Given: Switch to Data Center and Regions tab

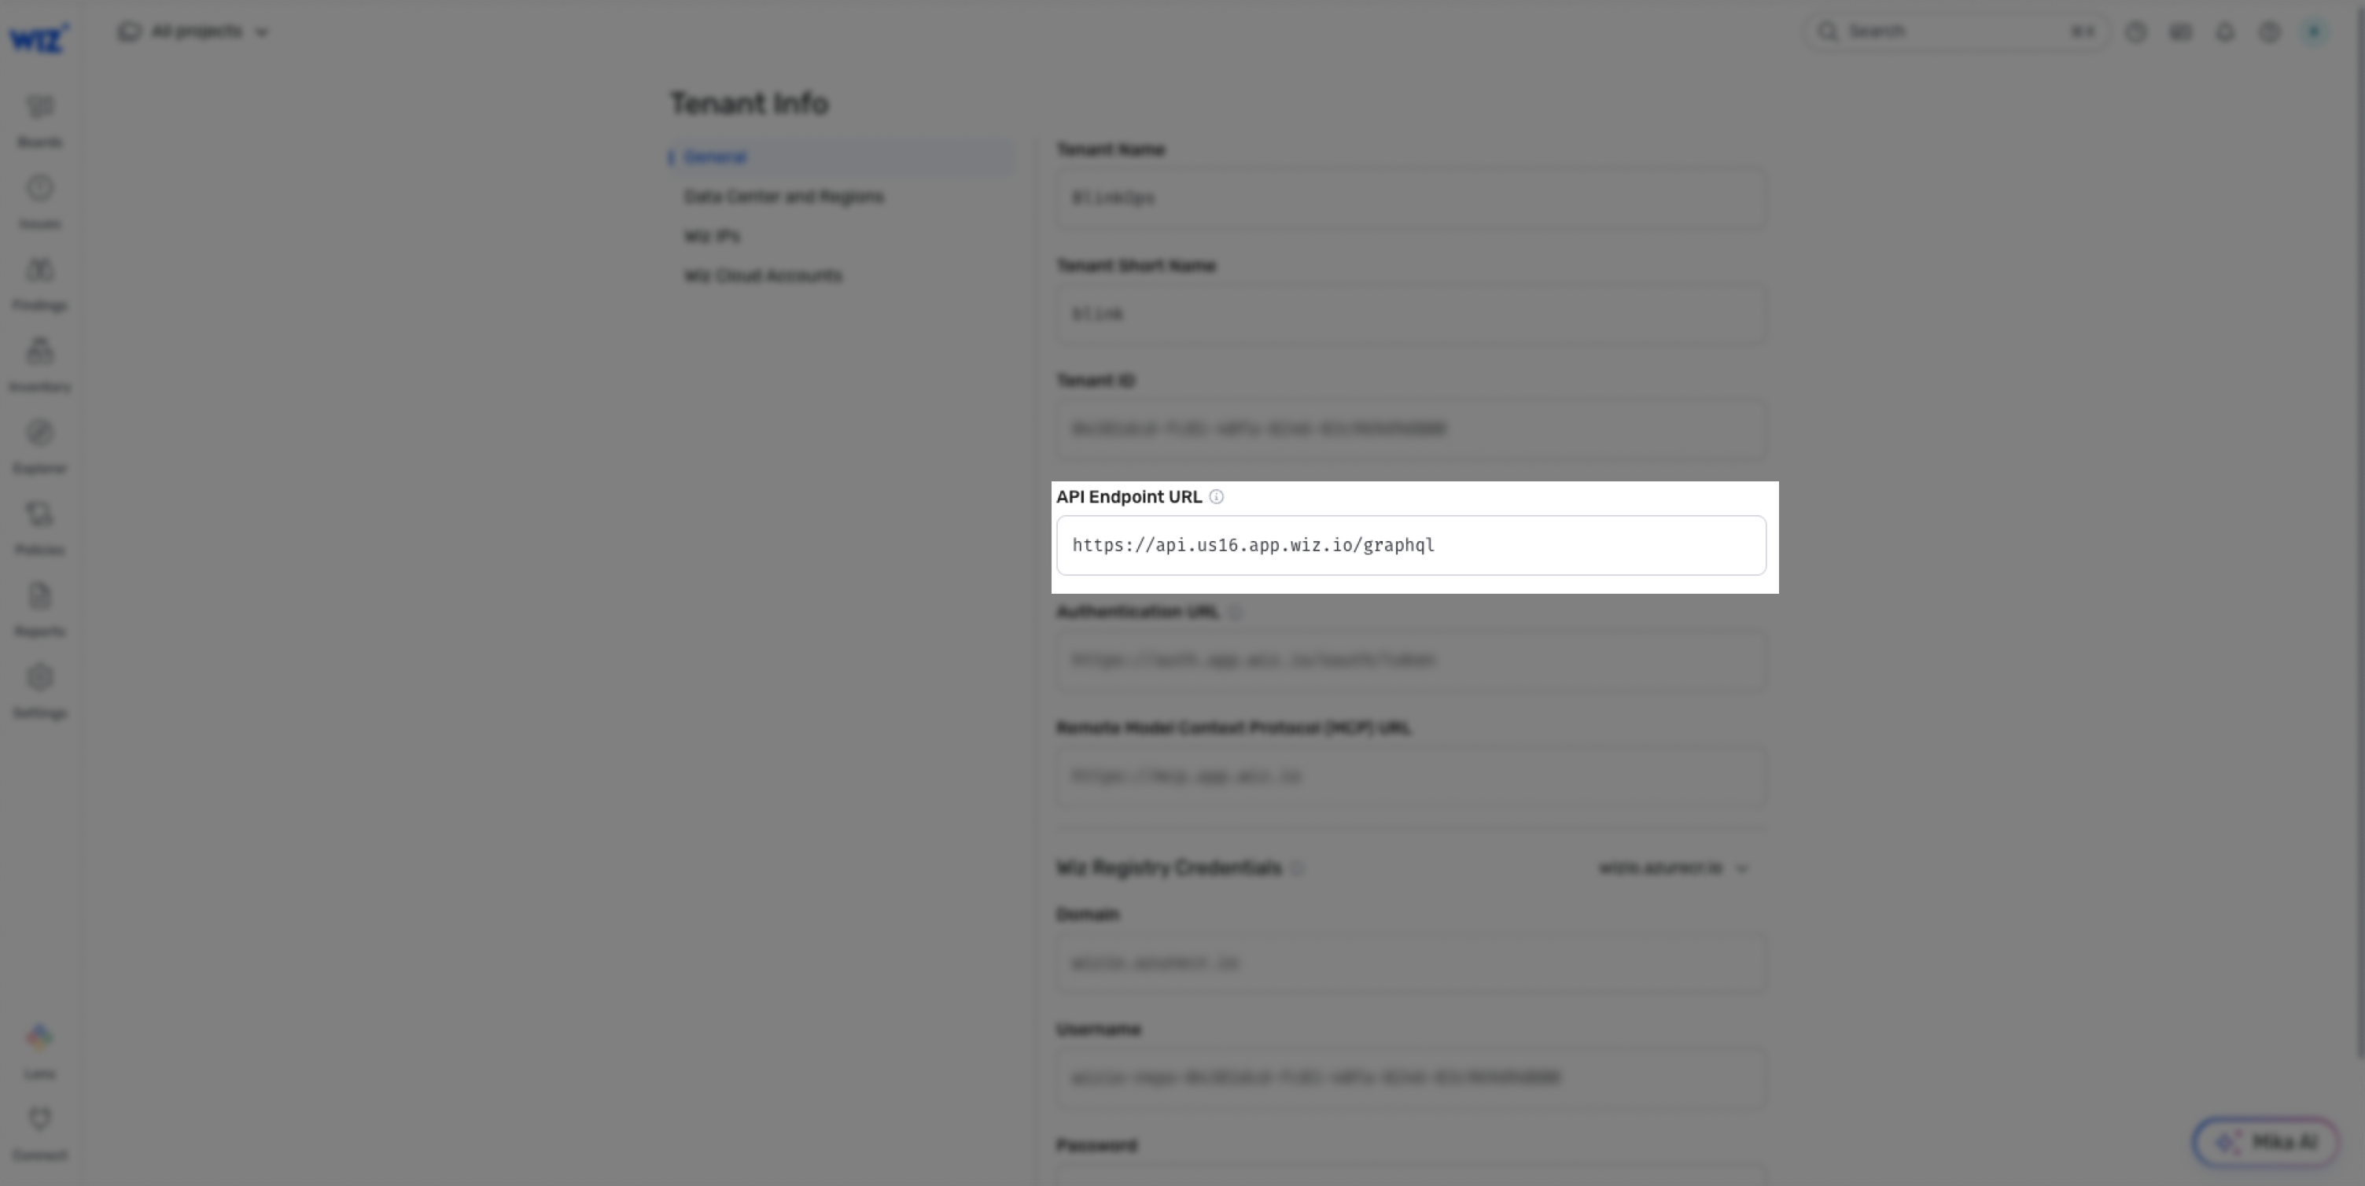Looking at the screenshot, I should click(x=783, y=197).
